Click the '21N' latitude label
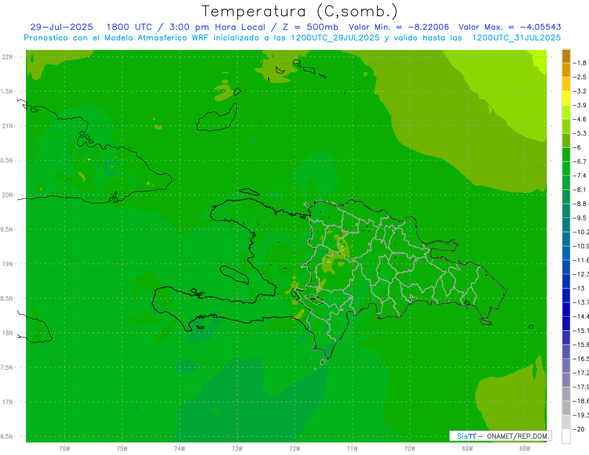Image resolution: width=589 pixels, height=455 pixels. [x=8, y=126]
